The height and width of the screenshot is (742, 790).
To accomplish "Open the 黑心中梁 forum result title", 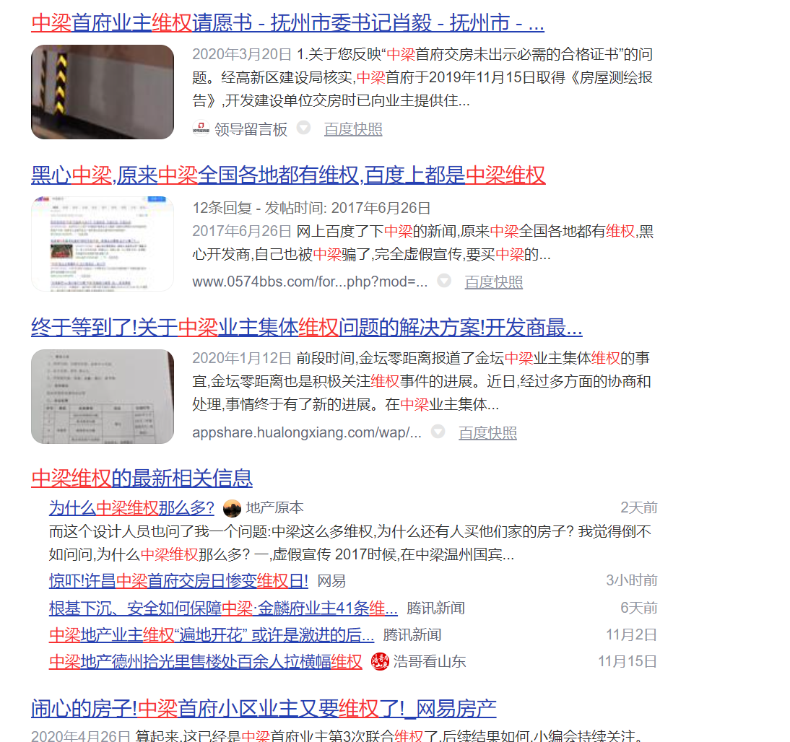I will (288, 175).
